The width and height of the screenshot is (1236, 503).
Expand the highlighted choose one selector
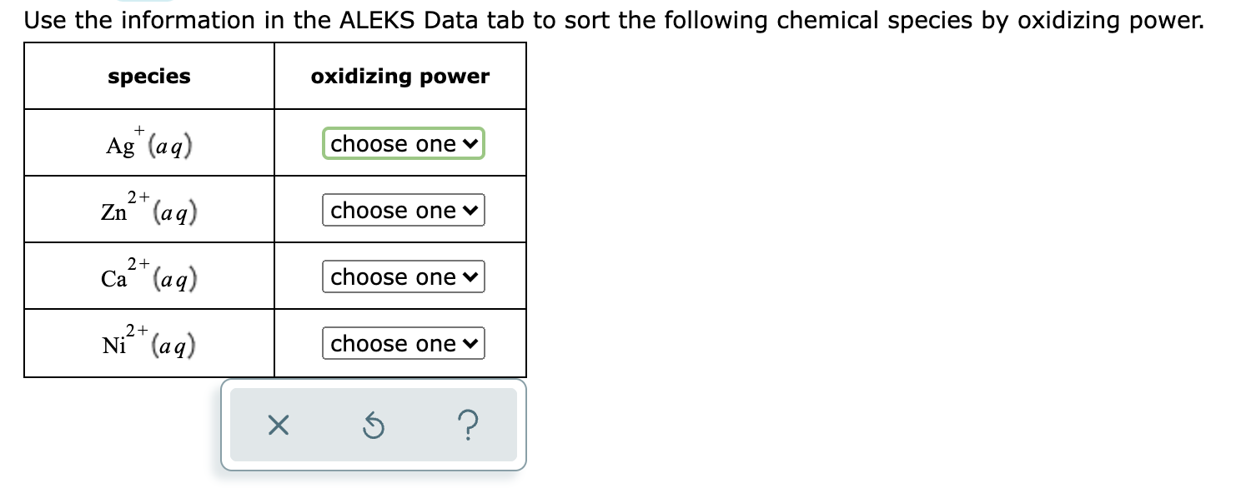tap(403, 143)
